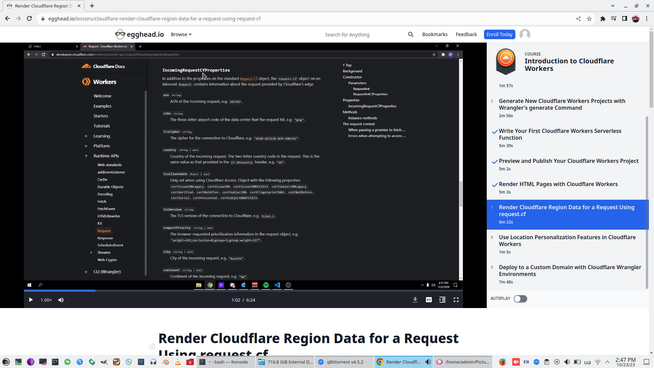Open Chrome tab search dropdown arrow
The image size is (654, 368).
[612, 6]
